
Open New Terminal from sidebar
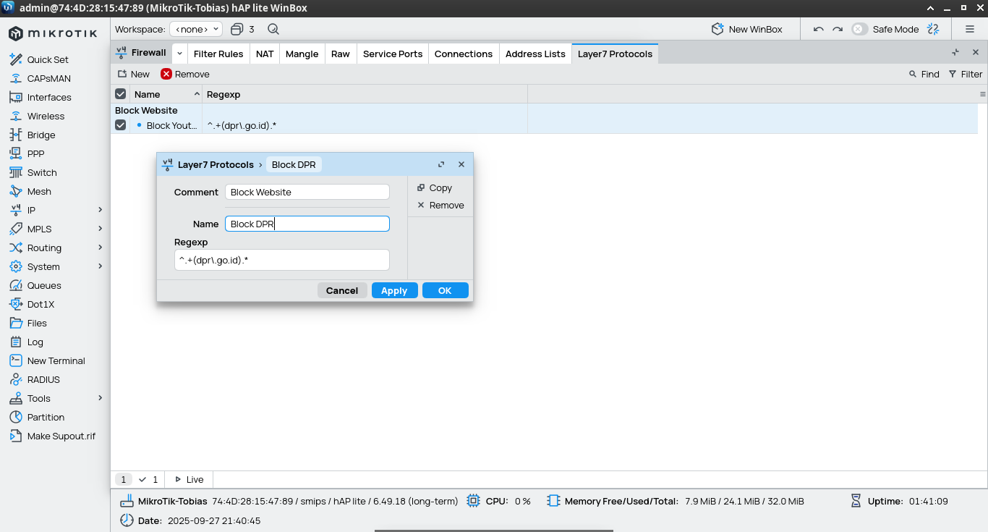(x=56, y=360)
